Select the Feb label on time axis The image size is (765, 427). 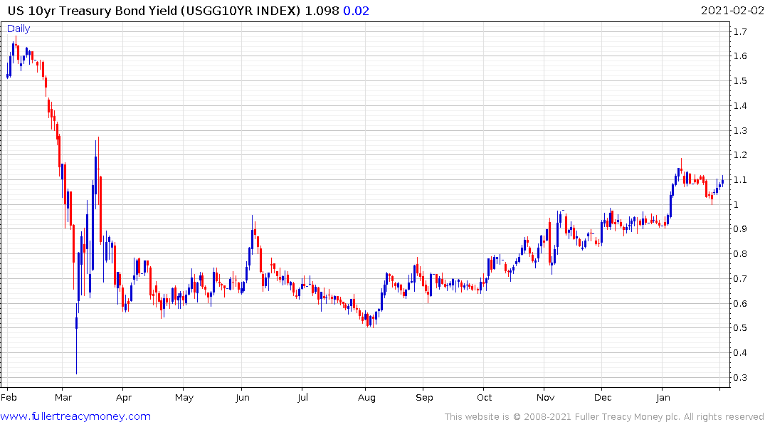(x=9, y=397)
